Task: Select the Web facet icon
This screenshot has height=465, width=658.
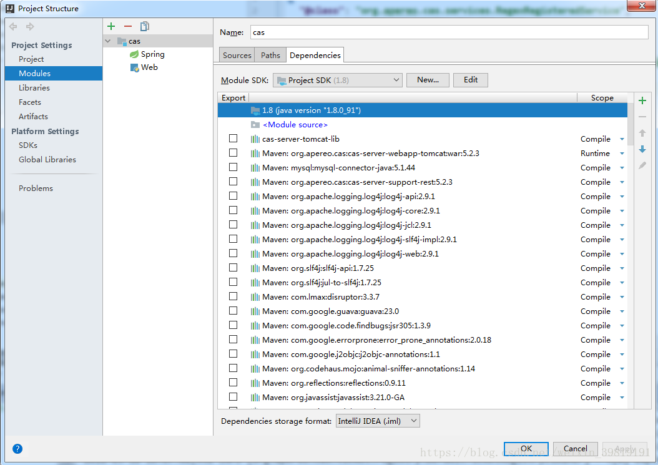Action: (134, 67)
